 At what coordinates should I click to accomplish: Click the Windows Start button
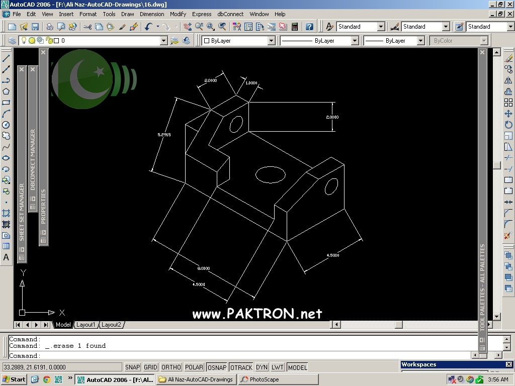[x=14, y=379]
